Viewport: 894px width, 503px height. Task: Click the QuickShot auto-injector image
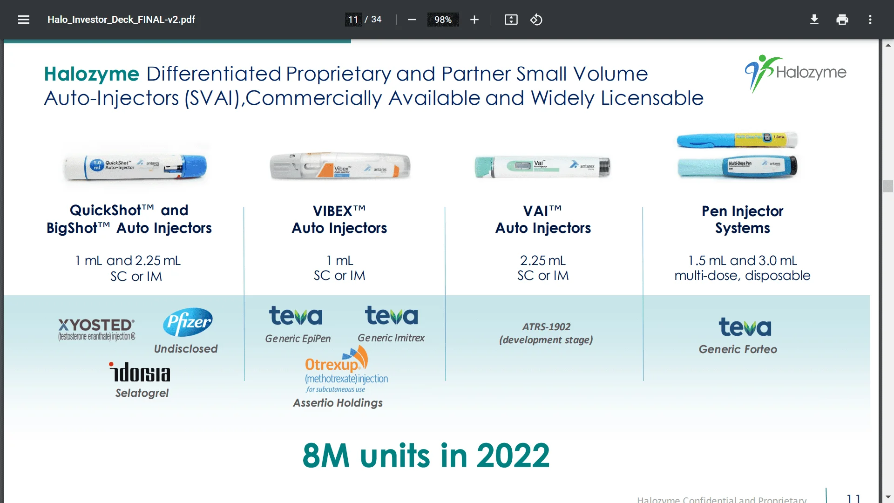pyautogui.click(x=135, y=167)
